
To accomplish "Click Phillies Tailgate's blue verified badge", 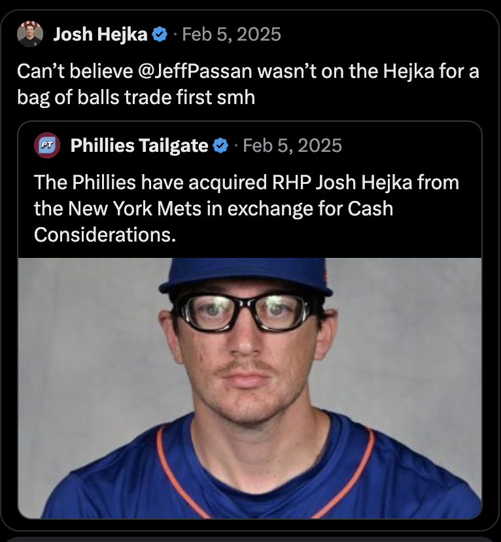I will click(x=220, y=145).
